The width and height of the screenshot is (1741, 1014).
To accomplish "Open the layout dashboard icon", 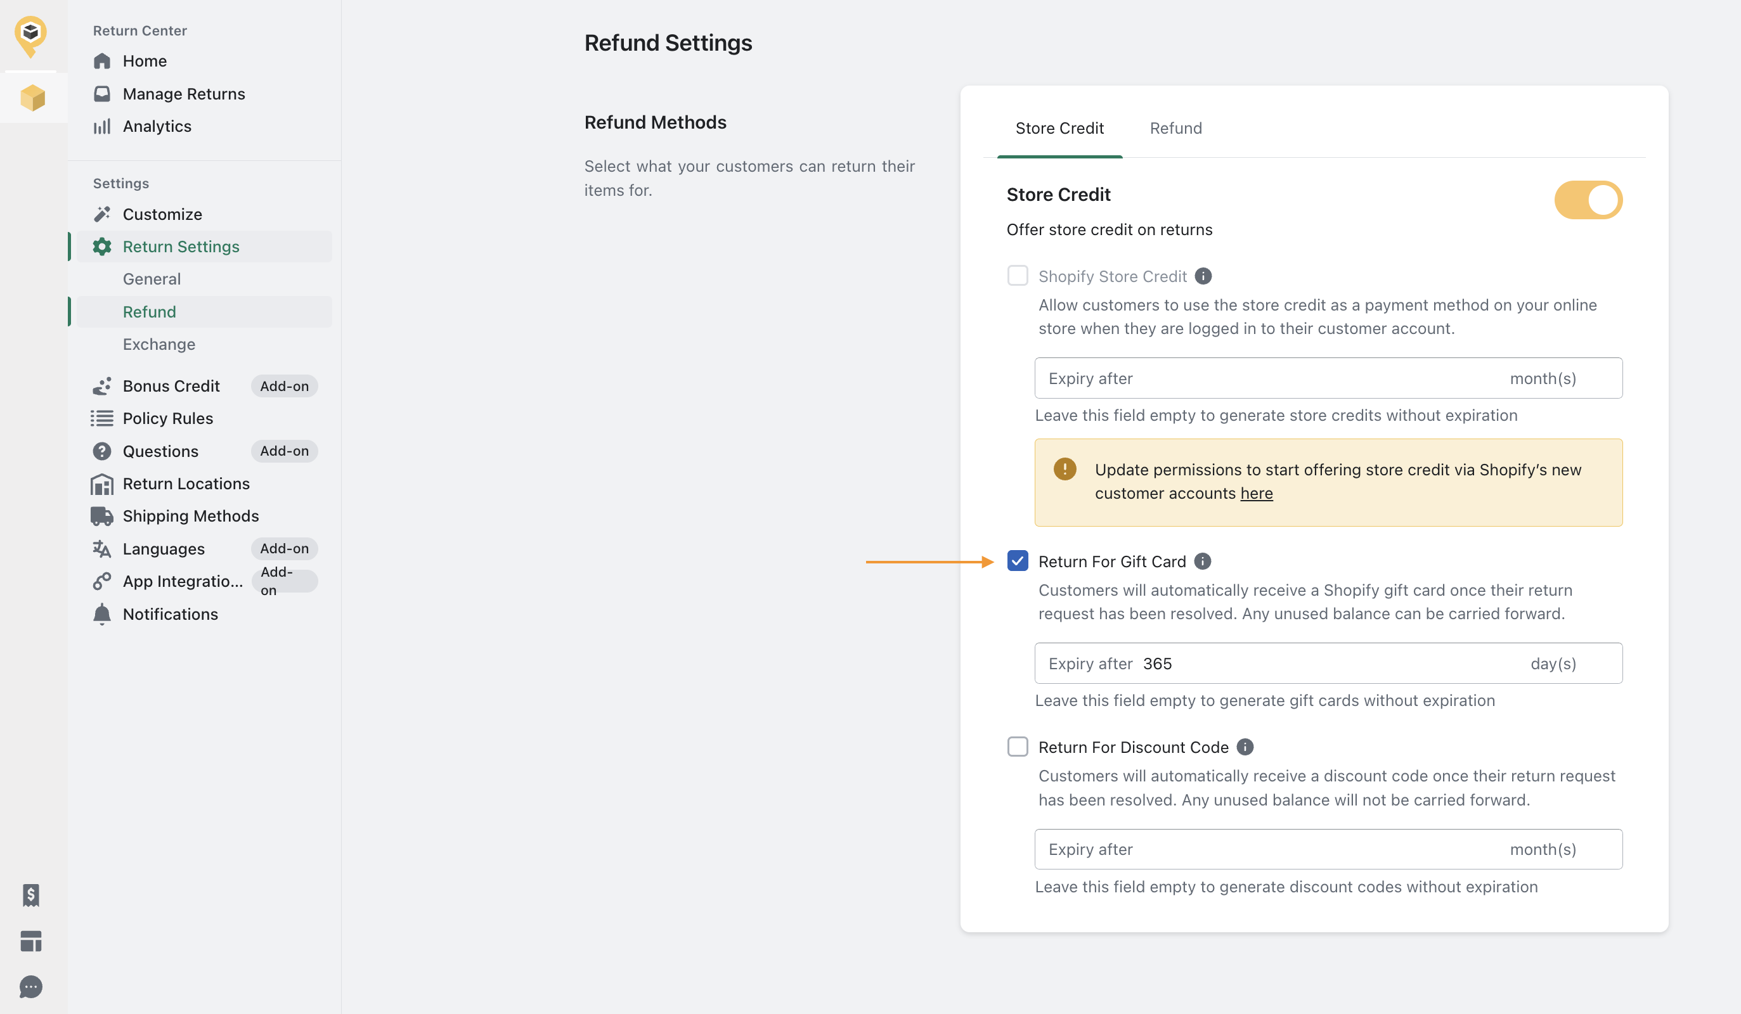I will pyautogui.click(x=31, y=940).
